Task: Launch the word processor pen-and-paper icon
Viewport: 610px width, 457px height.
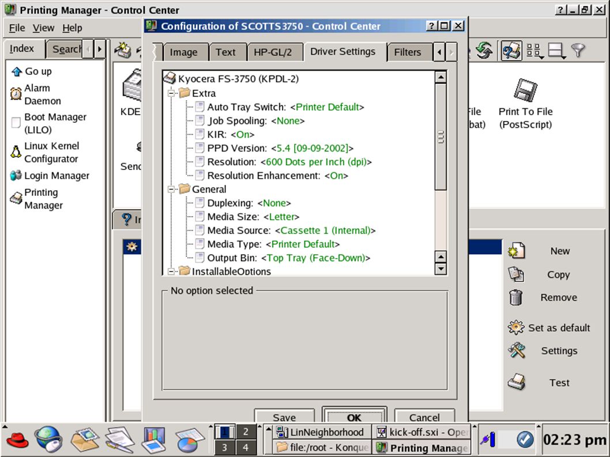Action: [120, 440]
